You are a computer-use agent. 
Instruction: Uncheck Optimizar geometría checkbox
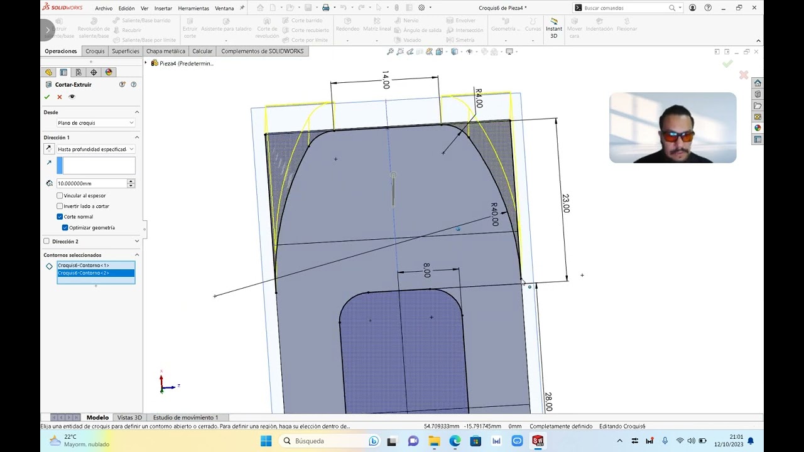(65, 227)
